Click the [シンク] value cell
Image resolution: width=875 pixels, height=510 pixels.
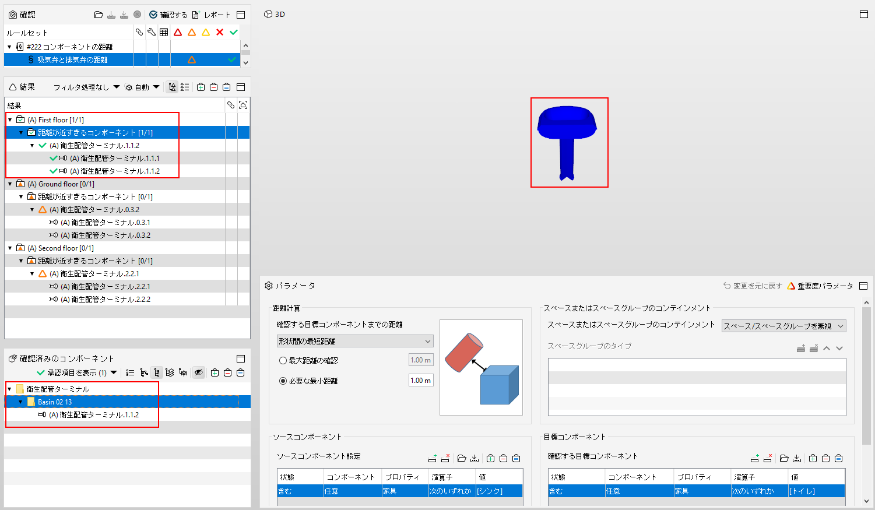pyautogui.click(x=499, y=491)
